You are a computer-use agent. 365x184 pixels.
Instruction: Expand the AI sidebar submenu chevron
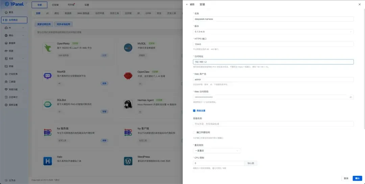(x=23, y=28)
